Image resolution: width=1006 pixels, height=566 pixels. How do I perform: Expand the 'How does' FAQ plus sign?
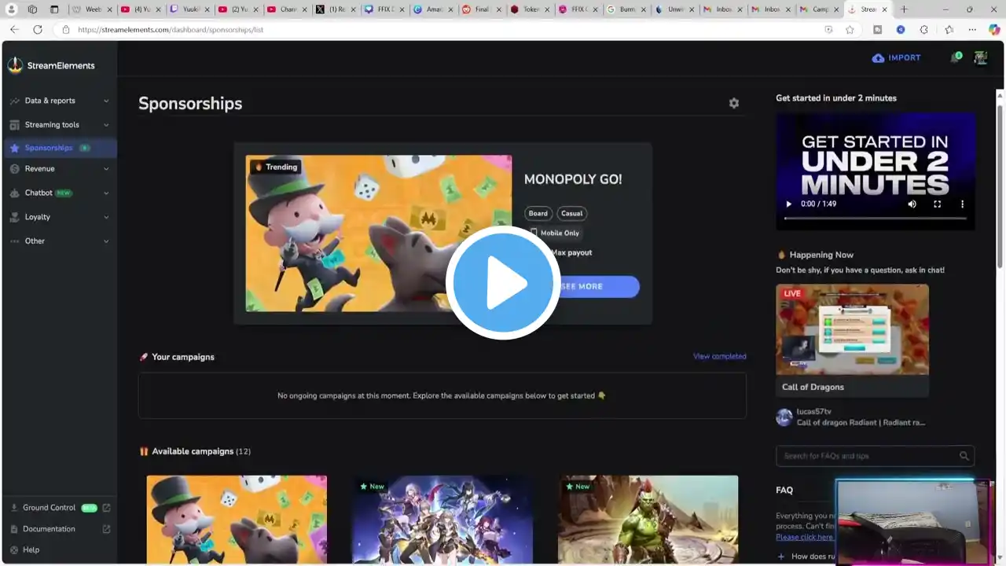point(780,557)
